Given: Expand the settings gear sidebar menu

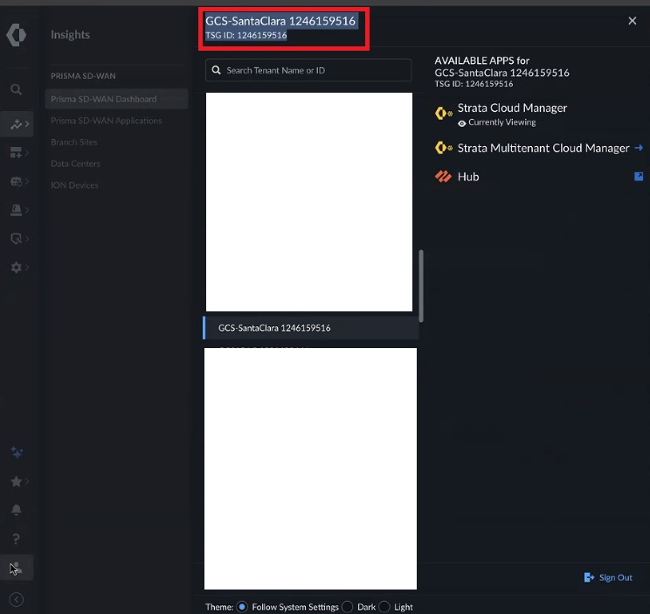Looking at the screenshot, I should pyautogui.click(x=17, y=267).
